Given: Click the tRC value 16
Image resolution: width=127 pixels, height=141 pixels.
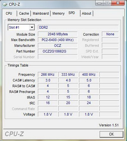Looking at the screenshot, I should click(48, 103).
